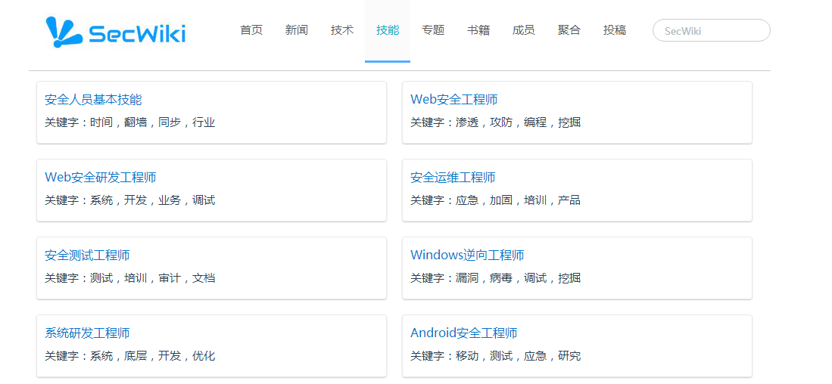Open the 成员 menu item

point(524,30)
